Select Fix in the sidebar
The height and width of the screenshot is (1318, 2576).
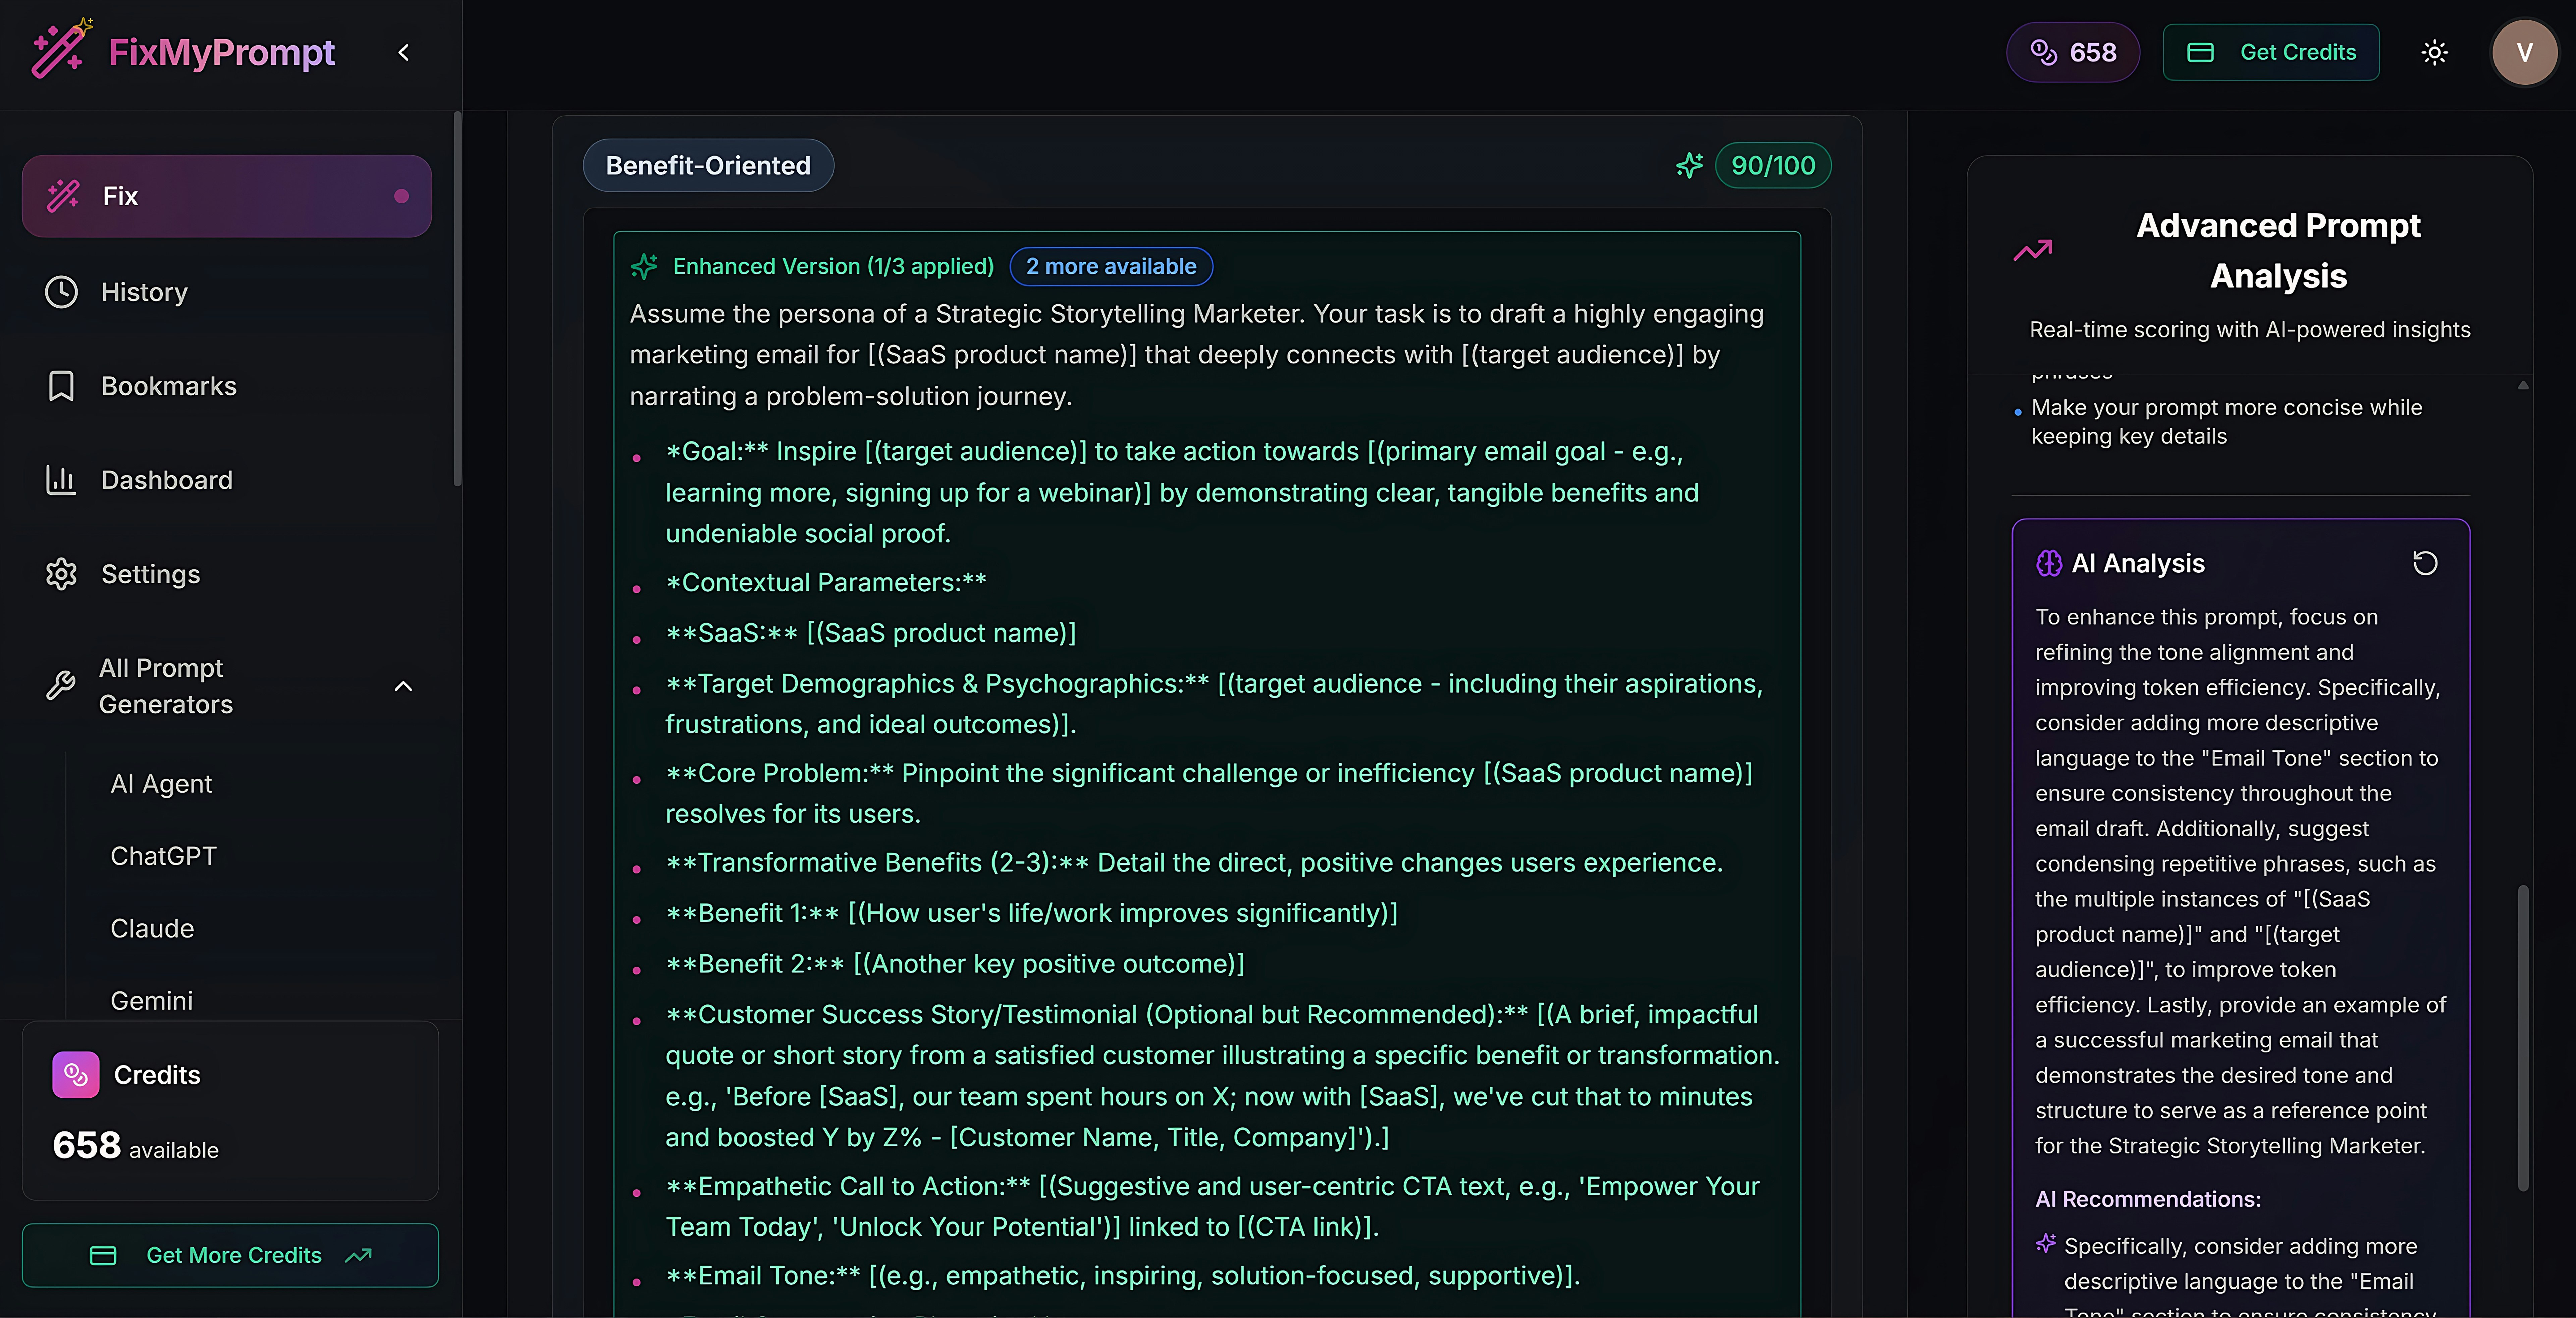coord(226,196)
